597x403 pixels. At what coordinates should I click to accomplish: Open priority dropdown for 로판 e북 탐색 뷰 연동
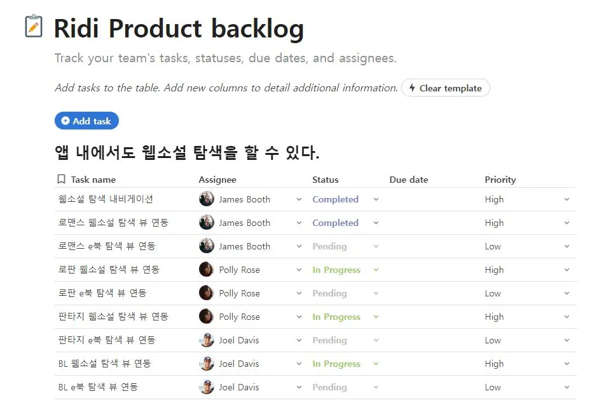pyautogui.click(x=567, y=293)
